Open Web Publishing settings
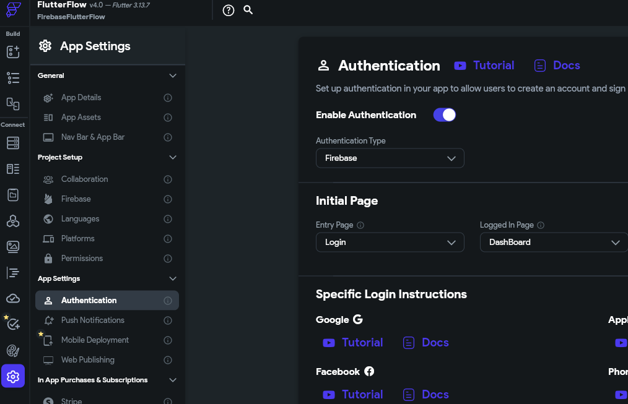The height and width of the screenshot is (404, 628). (107, 360)
